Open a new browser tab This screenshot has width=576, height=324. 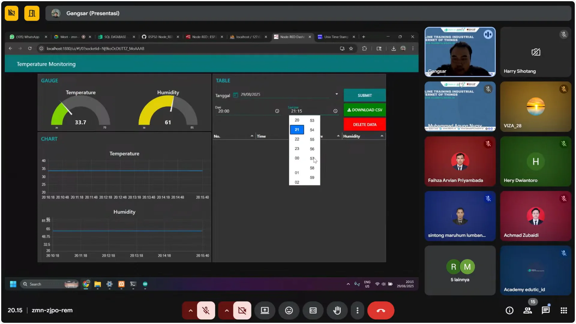364,37
